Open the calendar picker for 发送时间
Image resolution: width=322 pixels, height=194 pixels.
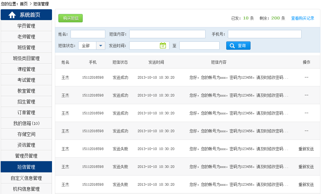point(163,46)
